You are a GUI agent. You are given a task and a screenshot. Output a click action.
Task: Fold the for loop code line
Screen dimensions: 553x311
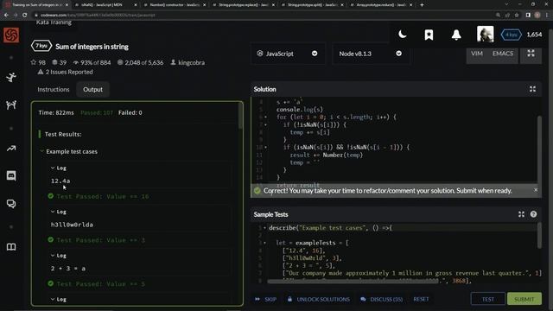coord(265,117)
